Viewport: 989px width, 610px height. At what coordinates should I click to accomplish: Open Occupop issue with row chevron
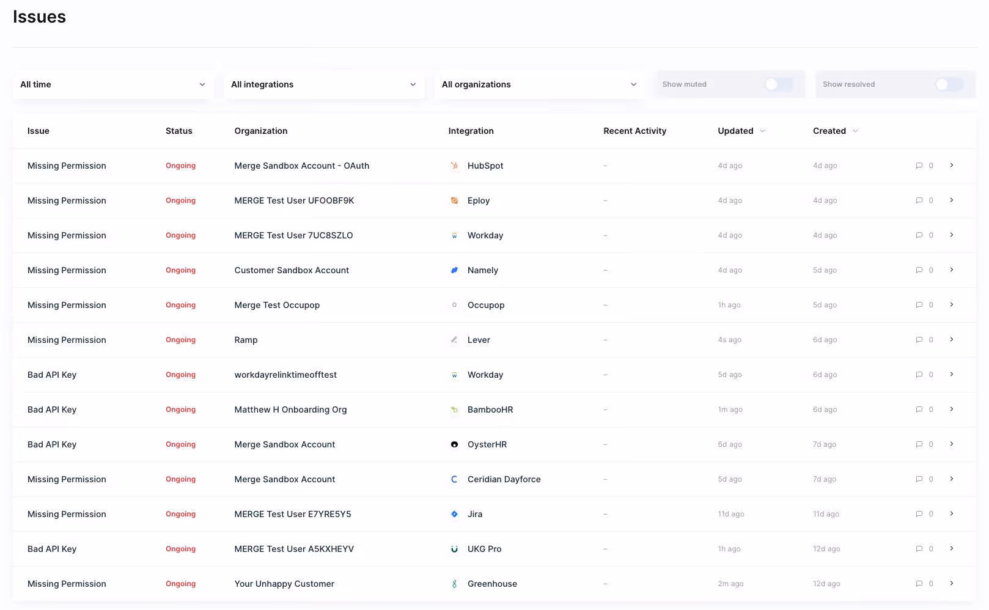[952, 305]
